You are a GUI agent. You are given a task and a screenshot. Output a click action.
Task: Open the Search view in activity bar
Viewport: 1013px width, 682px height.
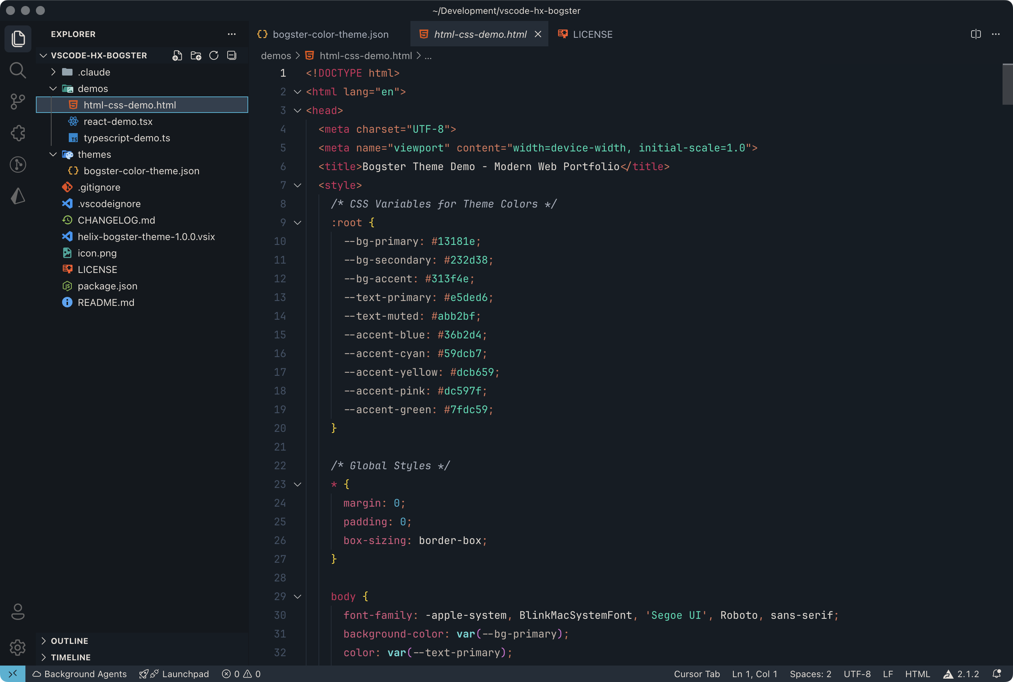click(x=18, y=70)
